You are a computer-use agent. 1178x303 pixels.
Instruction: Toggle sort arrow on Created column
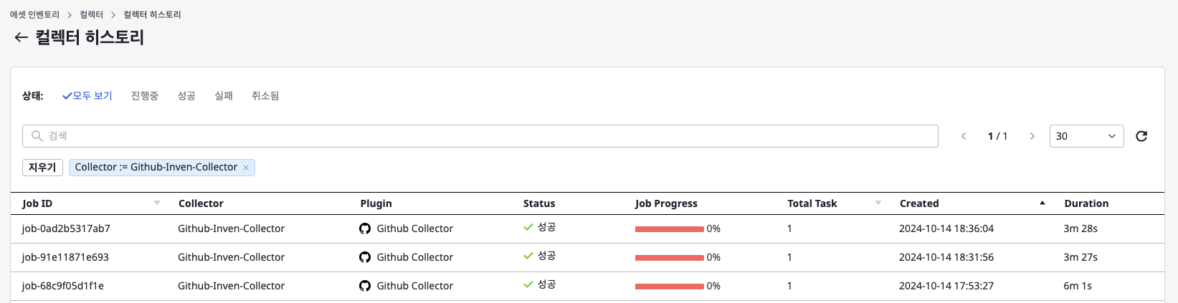(x=1042, y=203)
